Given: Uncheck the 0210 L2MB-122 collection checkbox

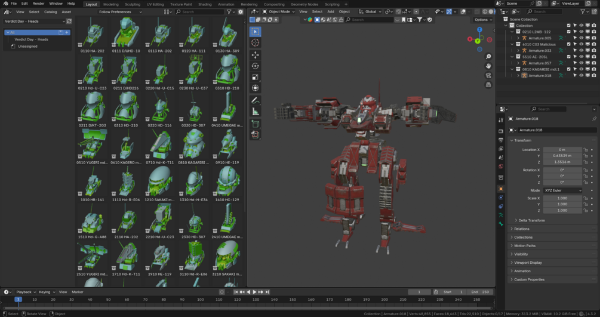Looking at the screenshot, I should pos(569,32).
